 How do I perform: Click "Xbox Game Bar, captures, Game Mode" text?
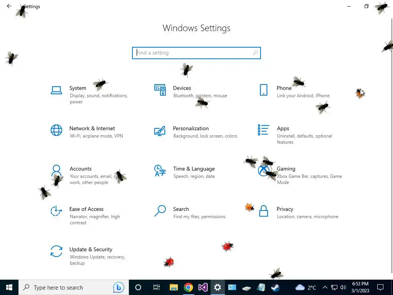tap(310, 179)
